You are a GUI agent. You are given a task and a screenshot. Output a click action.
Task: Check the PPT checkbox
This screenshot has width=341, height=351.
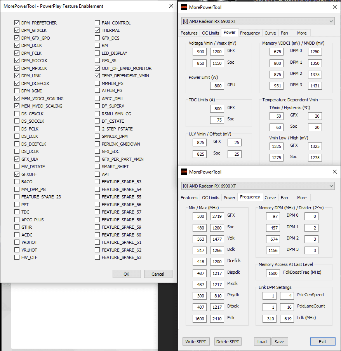[x=17, y=204]
